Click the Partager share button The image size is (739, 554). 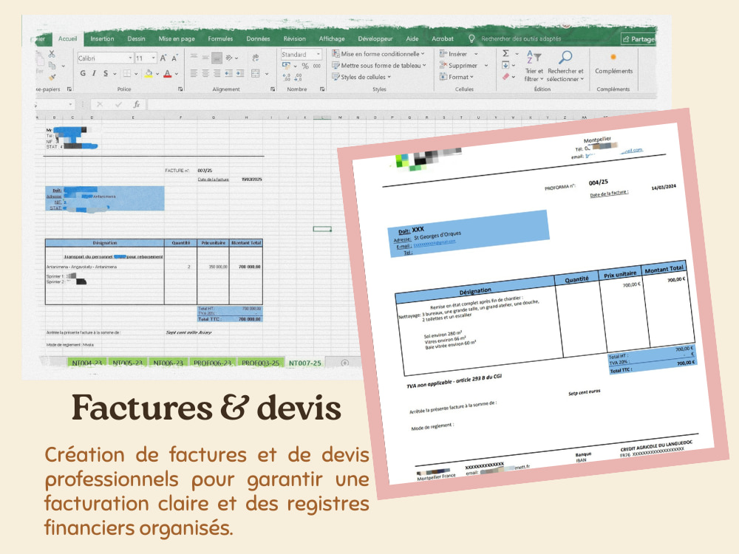click(x=638, y=38)
